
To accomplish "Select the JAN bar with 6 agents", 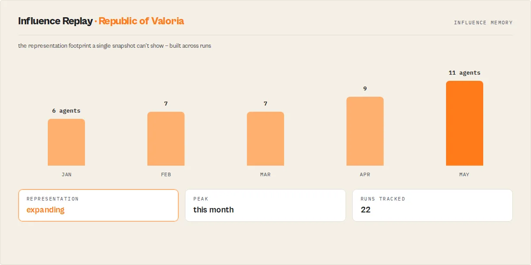I will [66, 142].
